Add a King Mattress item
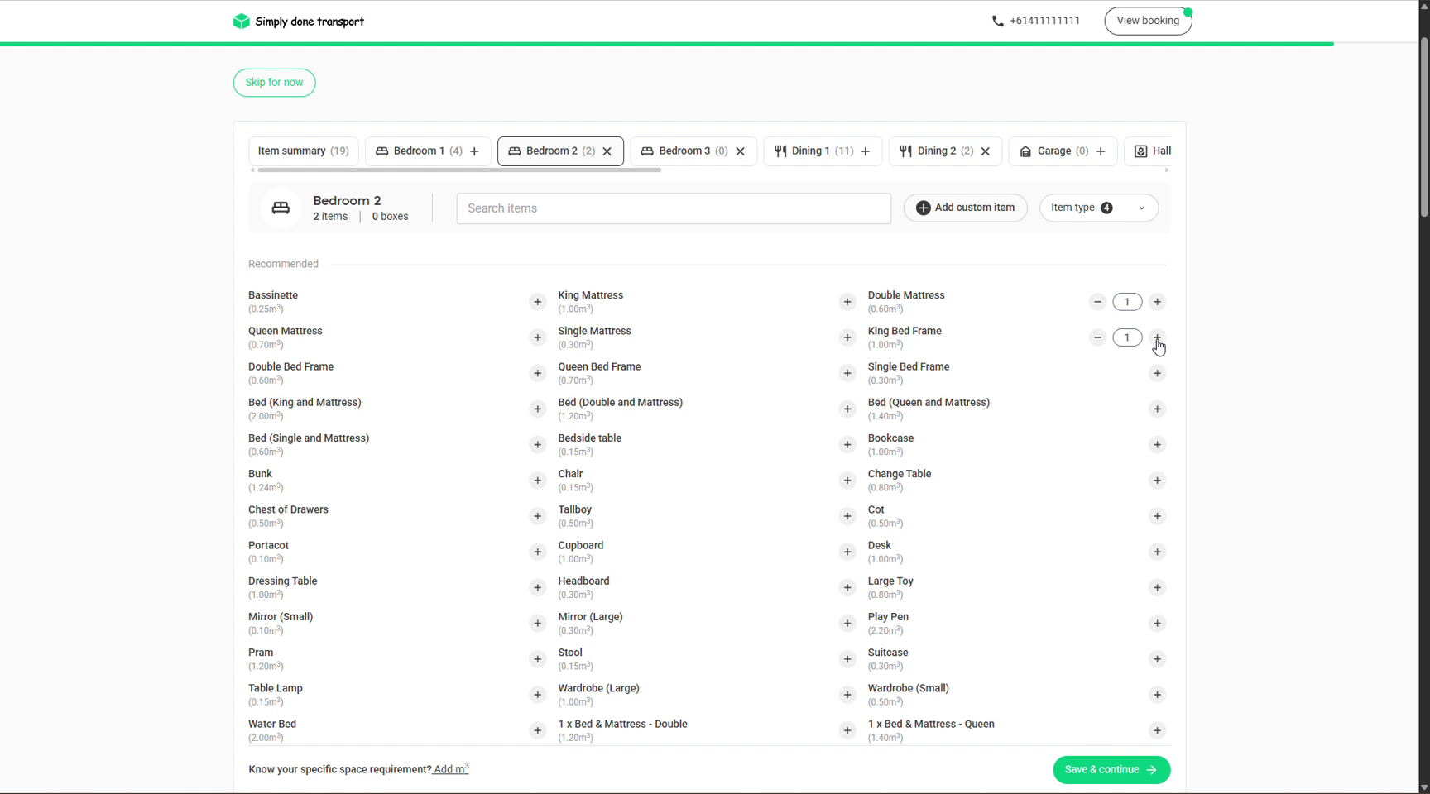Image resolution: width=1430 pixels, height=794 pixels. tap(847, 302)
